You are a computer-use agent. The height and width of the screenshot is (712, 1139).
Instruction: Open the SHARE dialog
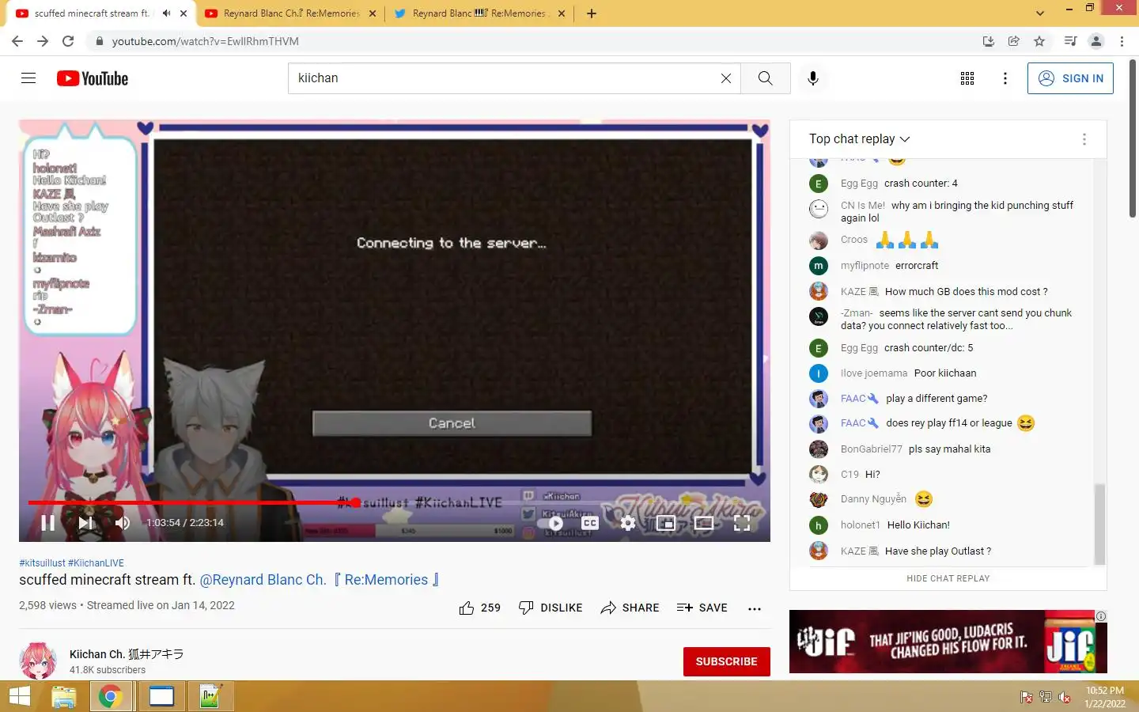coord(630,608)
